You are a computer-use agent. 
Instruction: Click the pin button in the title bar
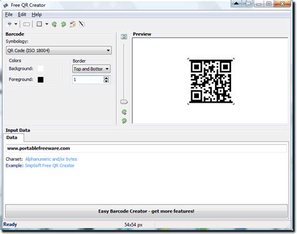(247, 3)
